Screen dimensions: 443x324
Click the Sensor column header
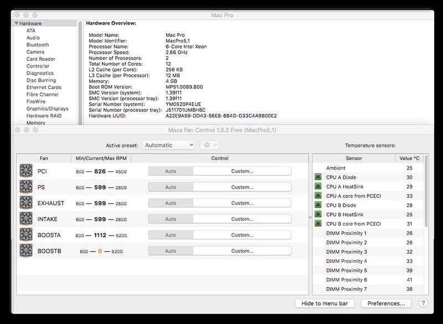(x=354, y=158)
